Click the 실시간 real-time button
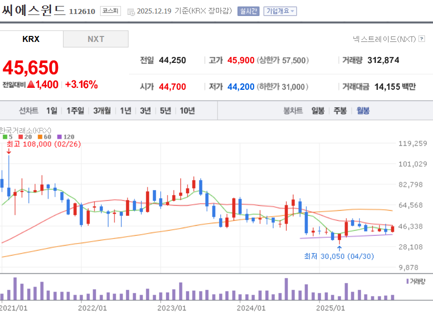433x320 pixels. pos(248,11)
